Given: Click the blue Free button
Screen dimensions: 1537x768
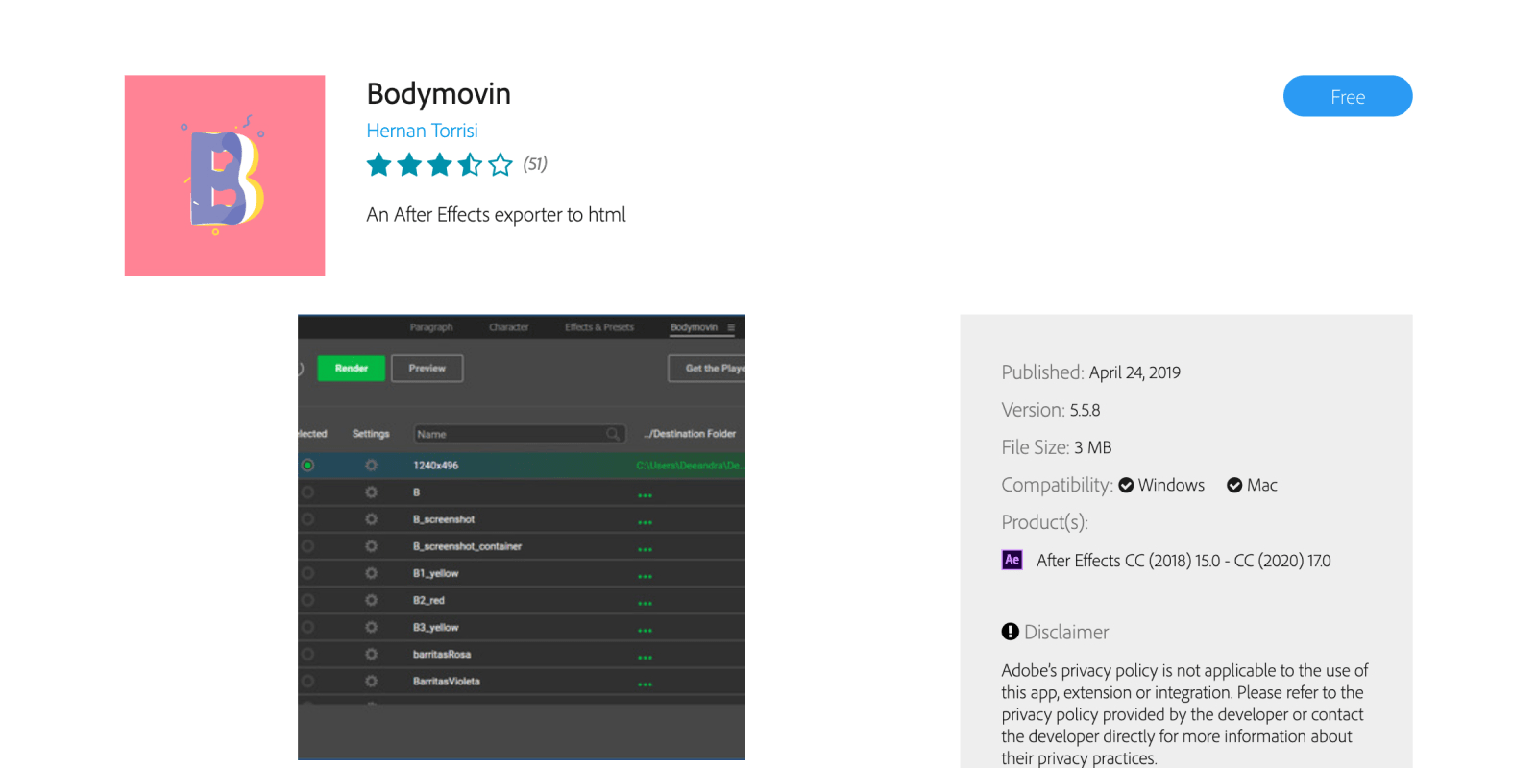Looking at the screenshot, I should click(x=1347, y=96).
